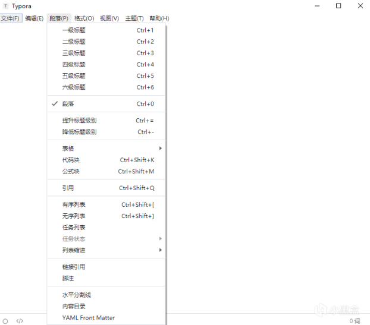Toggle the checked 段落 paragraph option
The image size is (370, 325).
pyautogui.click(x=106, y=104)
